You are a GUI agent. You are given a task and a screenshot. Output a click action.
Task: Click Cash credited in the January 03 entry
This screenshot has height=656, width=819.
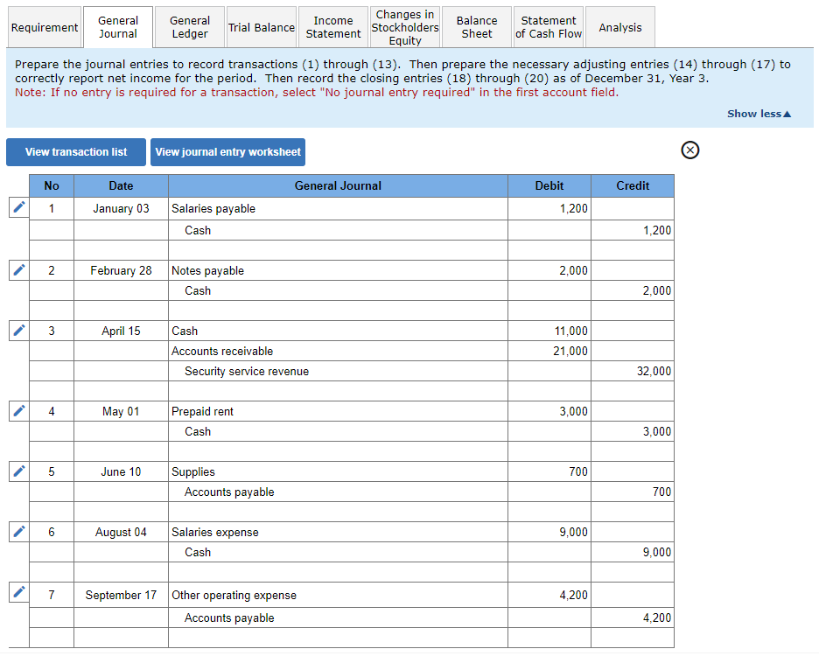click(338, 230)
